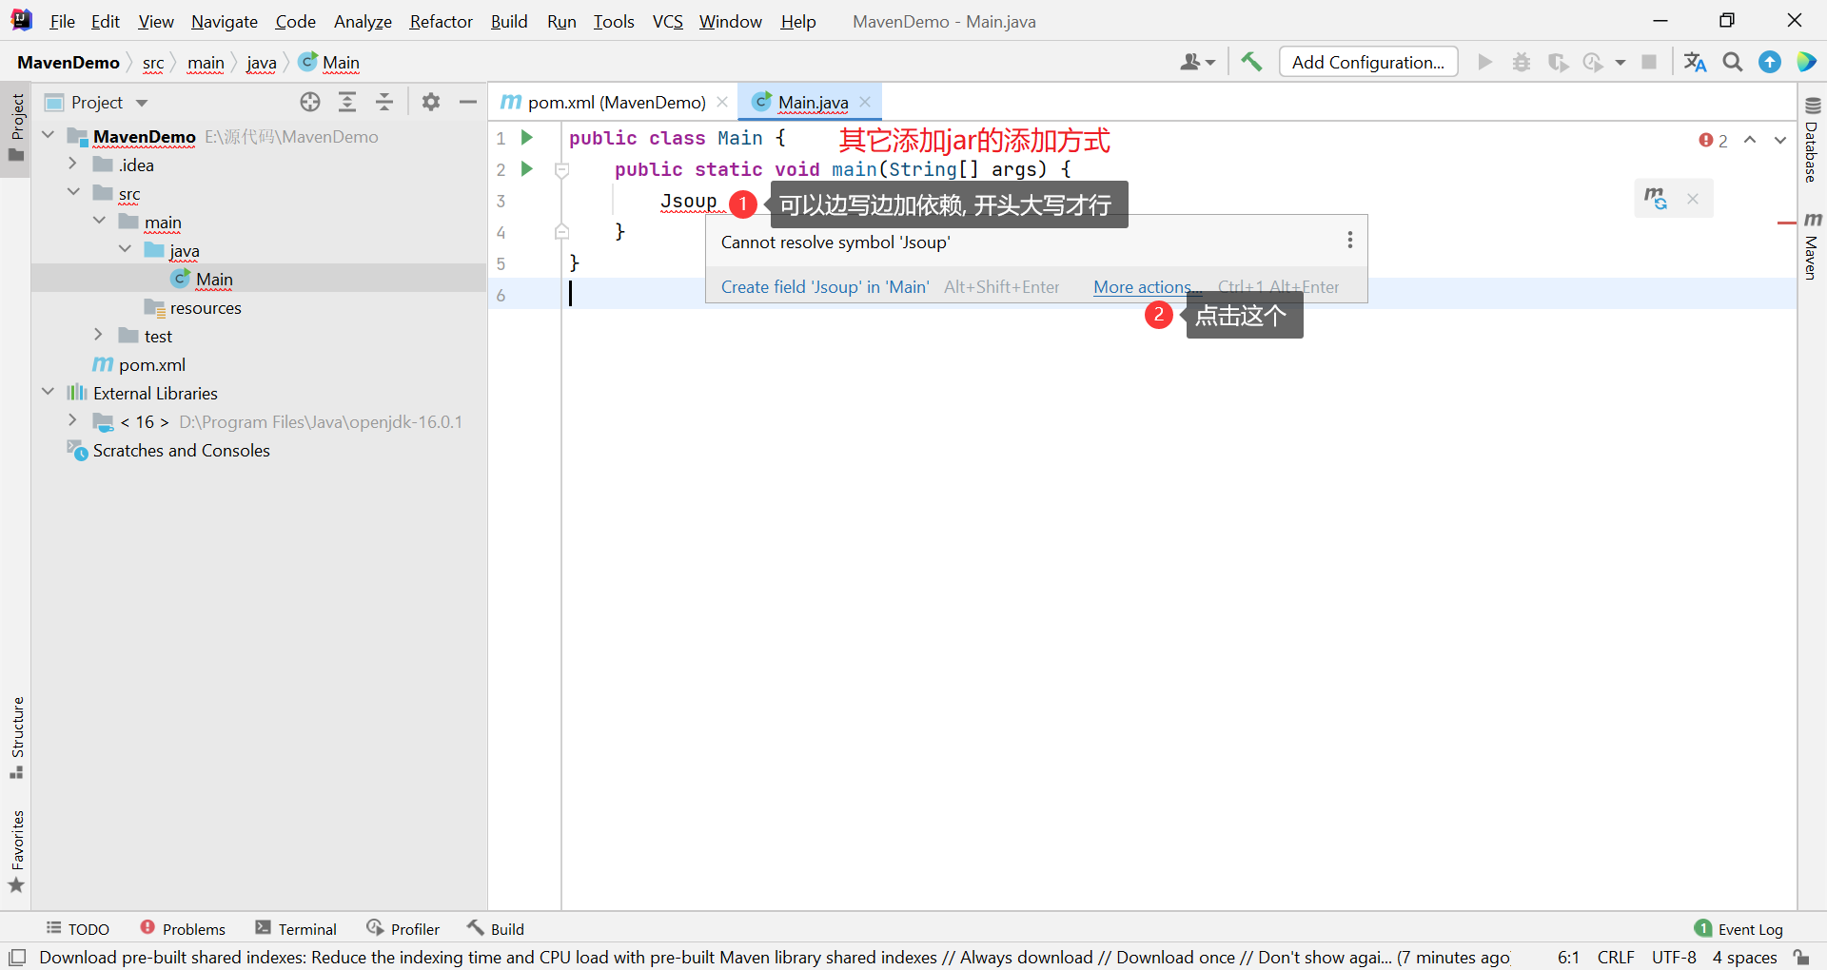Open the Problems tool window
The image size is (1827, 970).
[183, 929]
